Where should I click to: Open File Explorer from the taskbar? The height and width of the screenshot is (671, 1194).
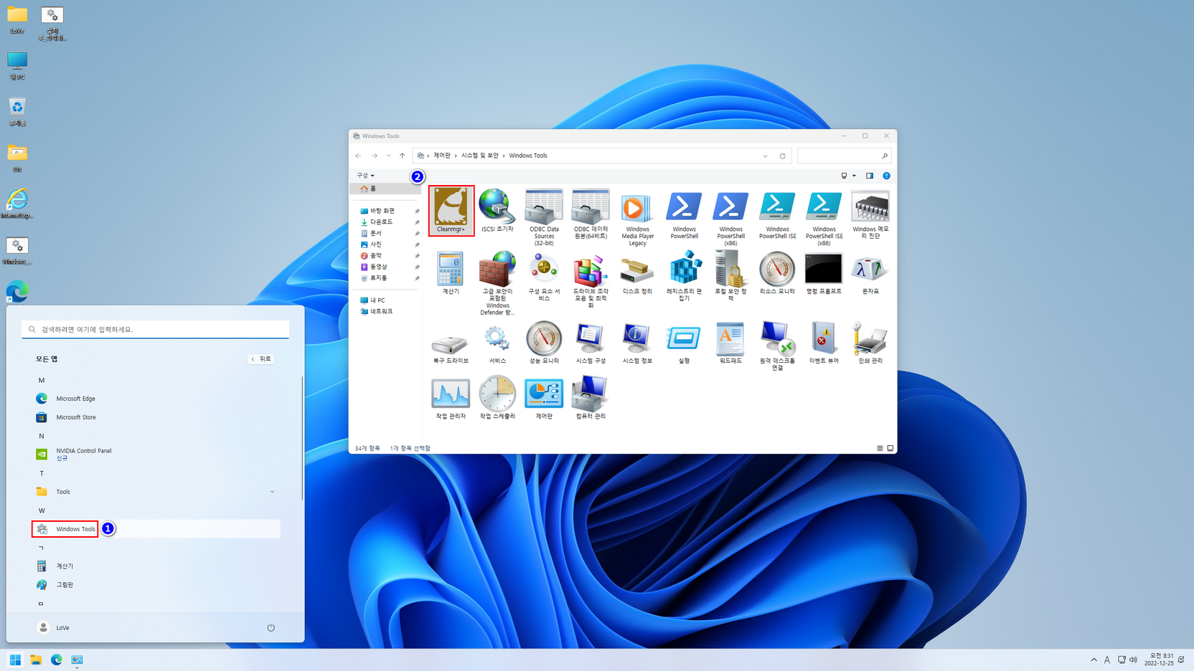(x=36, y=660)
